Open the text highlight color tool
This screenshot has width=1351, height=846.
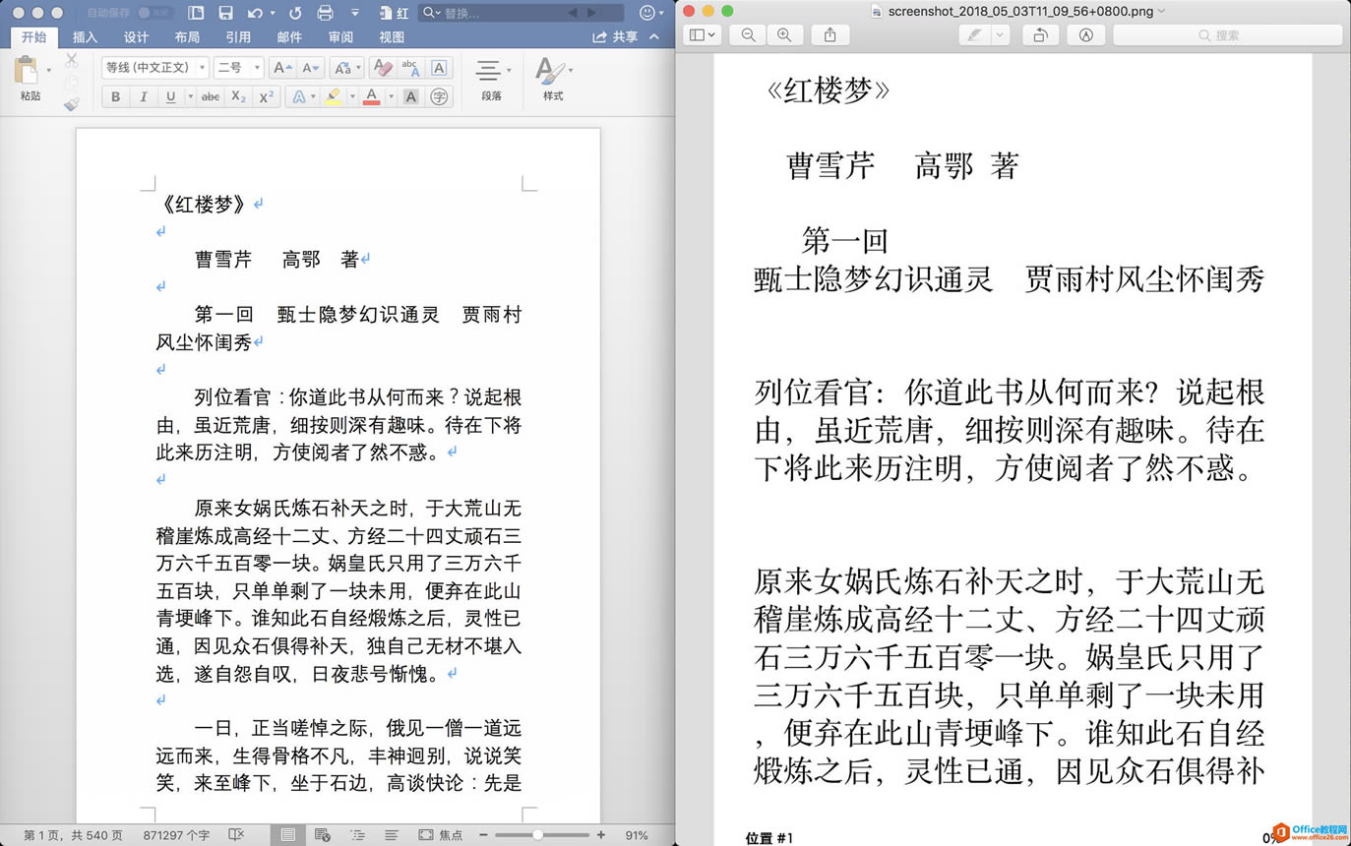click(x=332, y=95)
